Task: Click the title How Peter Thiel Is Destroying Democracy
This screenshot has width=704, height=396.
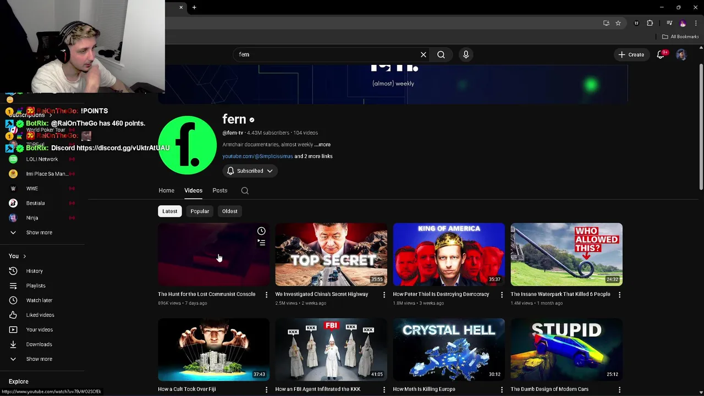Action: pos(441,294)
